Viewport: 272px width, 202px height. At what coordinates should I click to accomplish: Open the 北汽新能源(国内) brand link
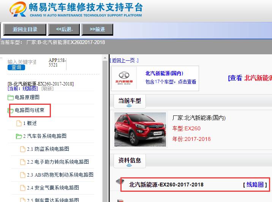164,73
